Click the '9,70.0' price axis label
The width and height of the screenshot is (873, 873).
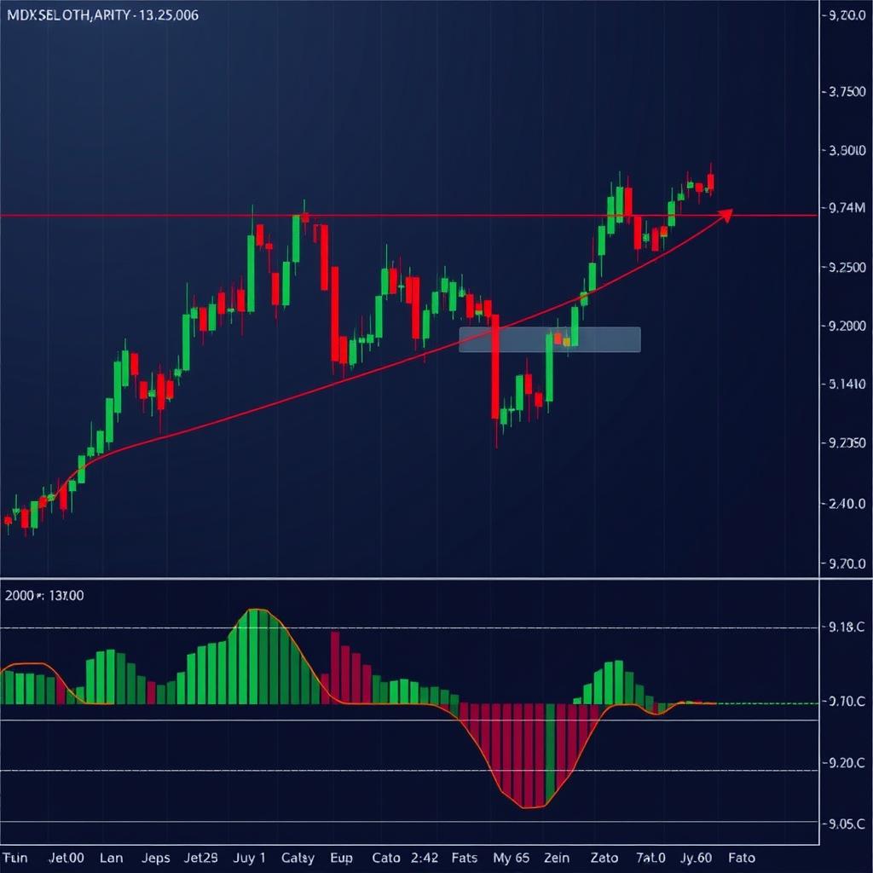847,564
